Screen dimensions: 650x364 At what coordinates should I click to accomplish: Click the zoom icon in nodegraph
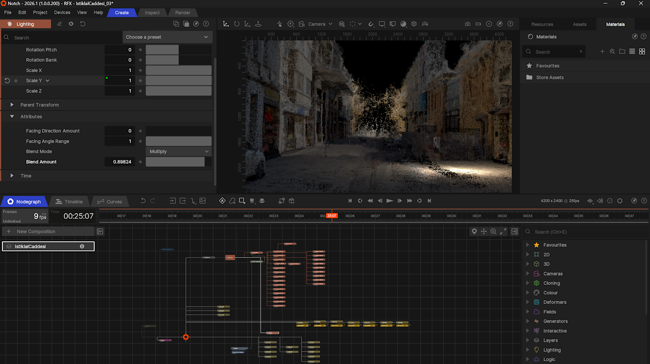(x=493, y=232)
